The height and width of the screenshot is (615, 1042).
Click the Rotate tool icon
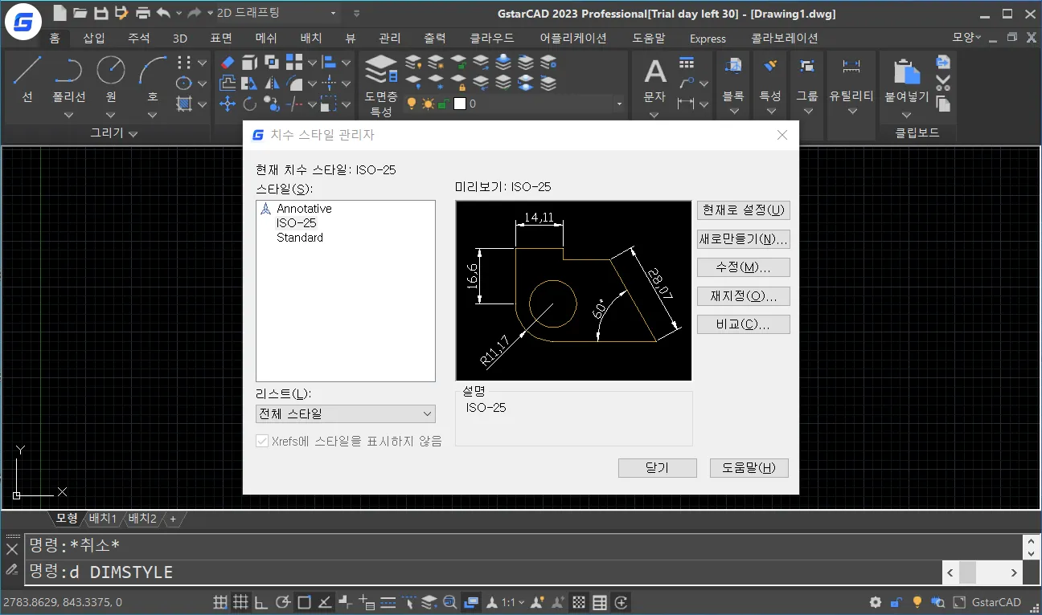249,103
